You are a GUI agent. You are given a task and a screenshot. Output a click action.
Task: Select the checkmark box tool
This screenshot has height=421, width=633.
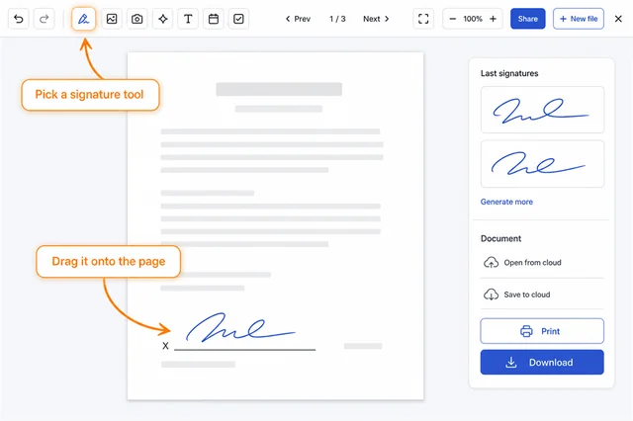point(238,19)
